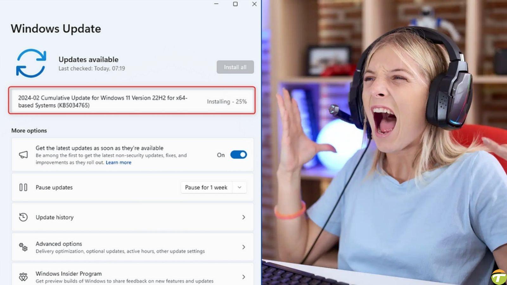The height and width of the screenshot is (285, 507).
Task: Open the Update history row label
Action: click(55, 217)
